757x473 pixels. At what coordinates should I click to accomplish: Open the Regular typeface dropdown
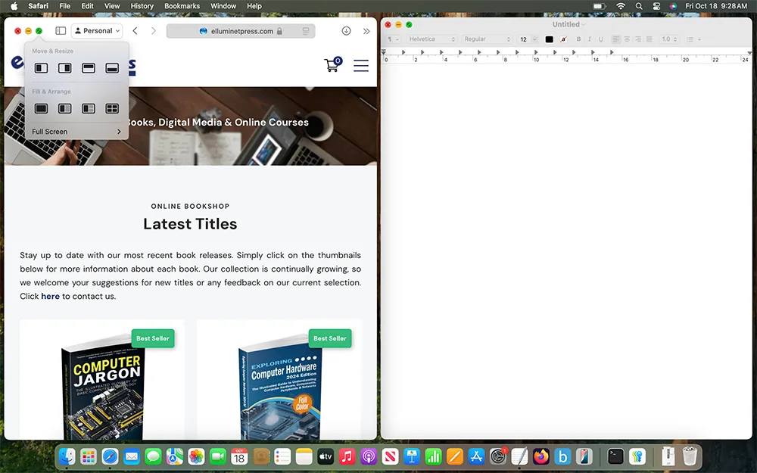pyautogui.click(x=487, y=39)
